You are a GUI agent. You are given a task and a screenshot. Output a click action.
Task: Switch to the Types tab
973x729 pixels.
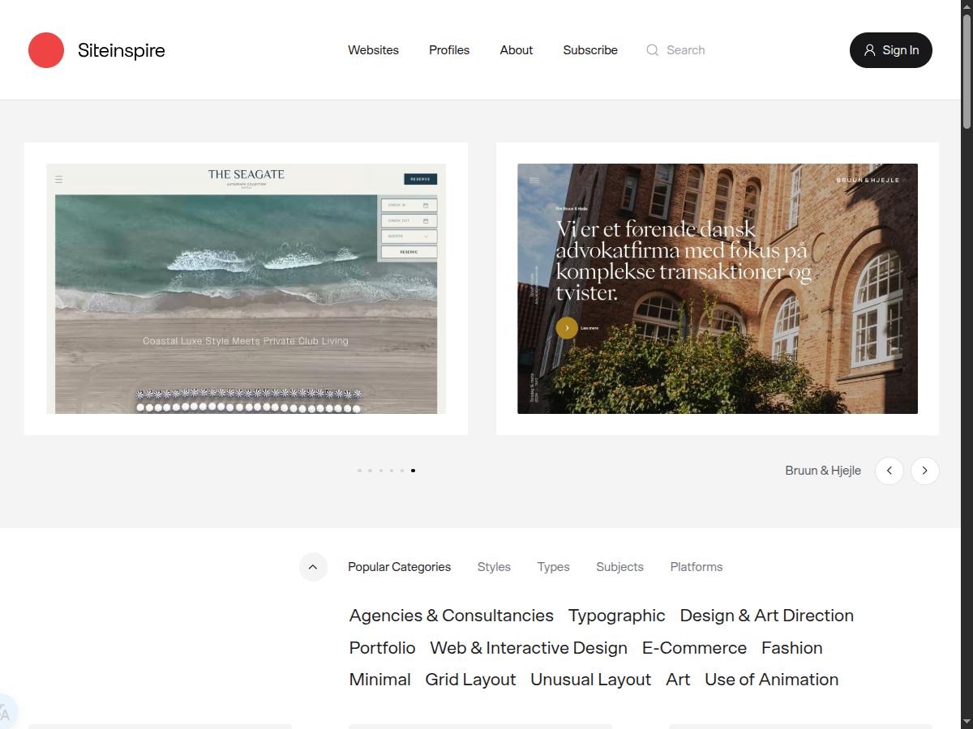[553, 567]
